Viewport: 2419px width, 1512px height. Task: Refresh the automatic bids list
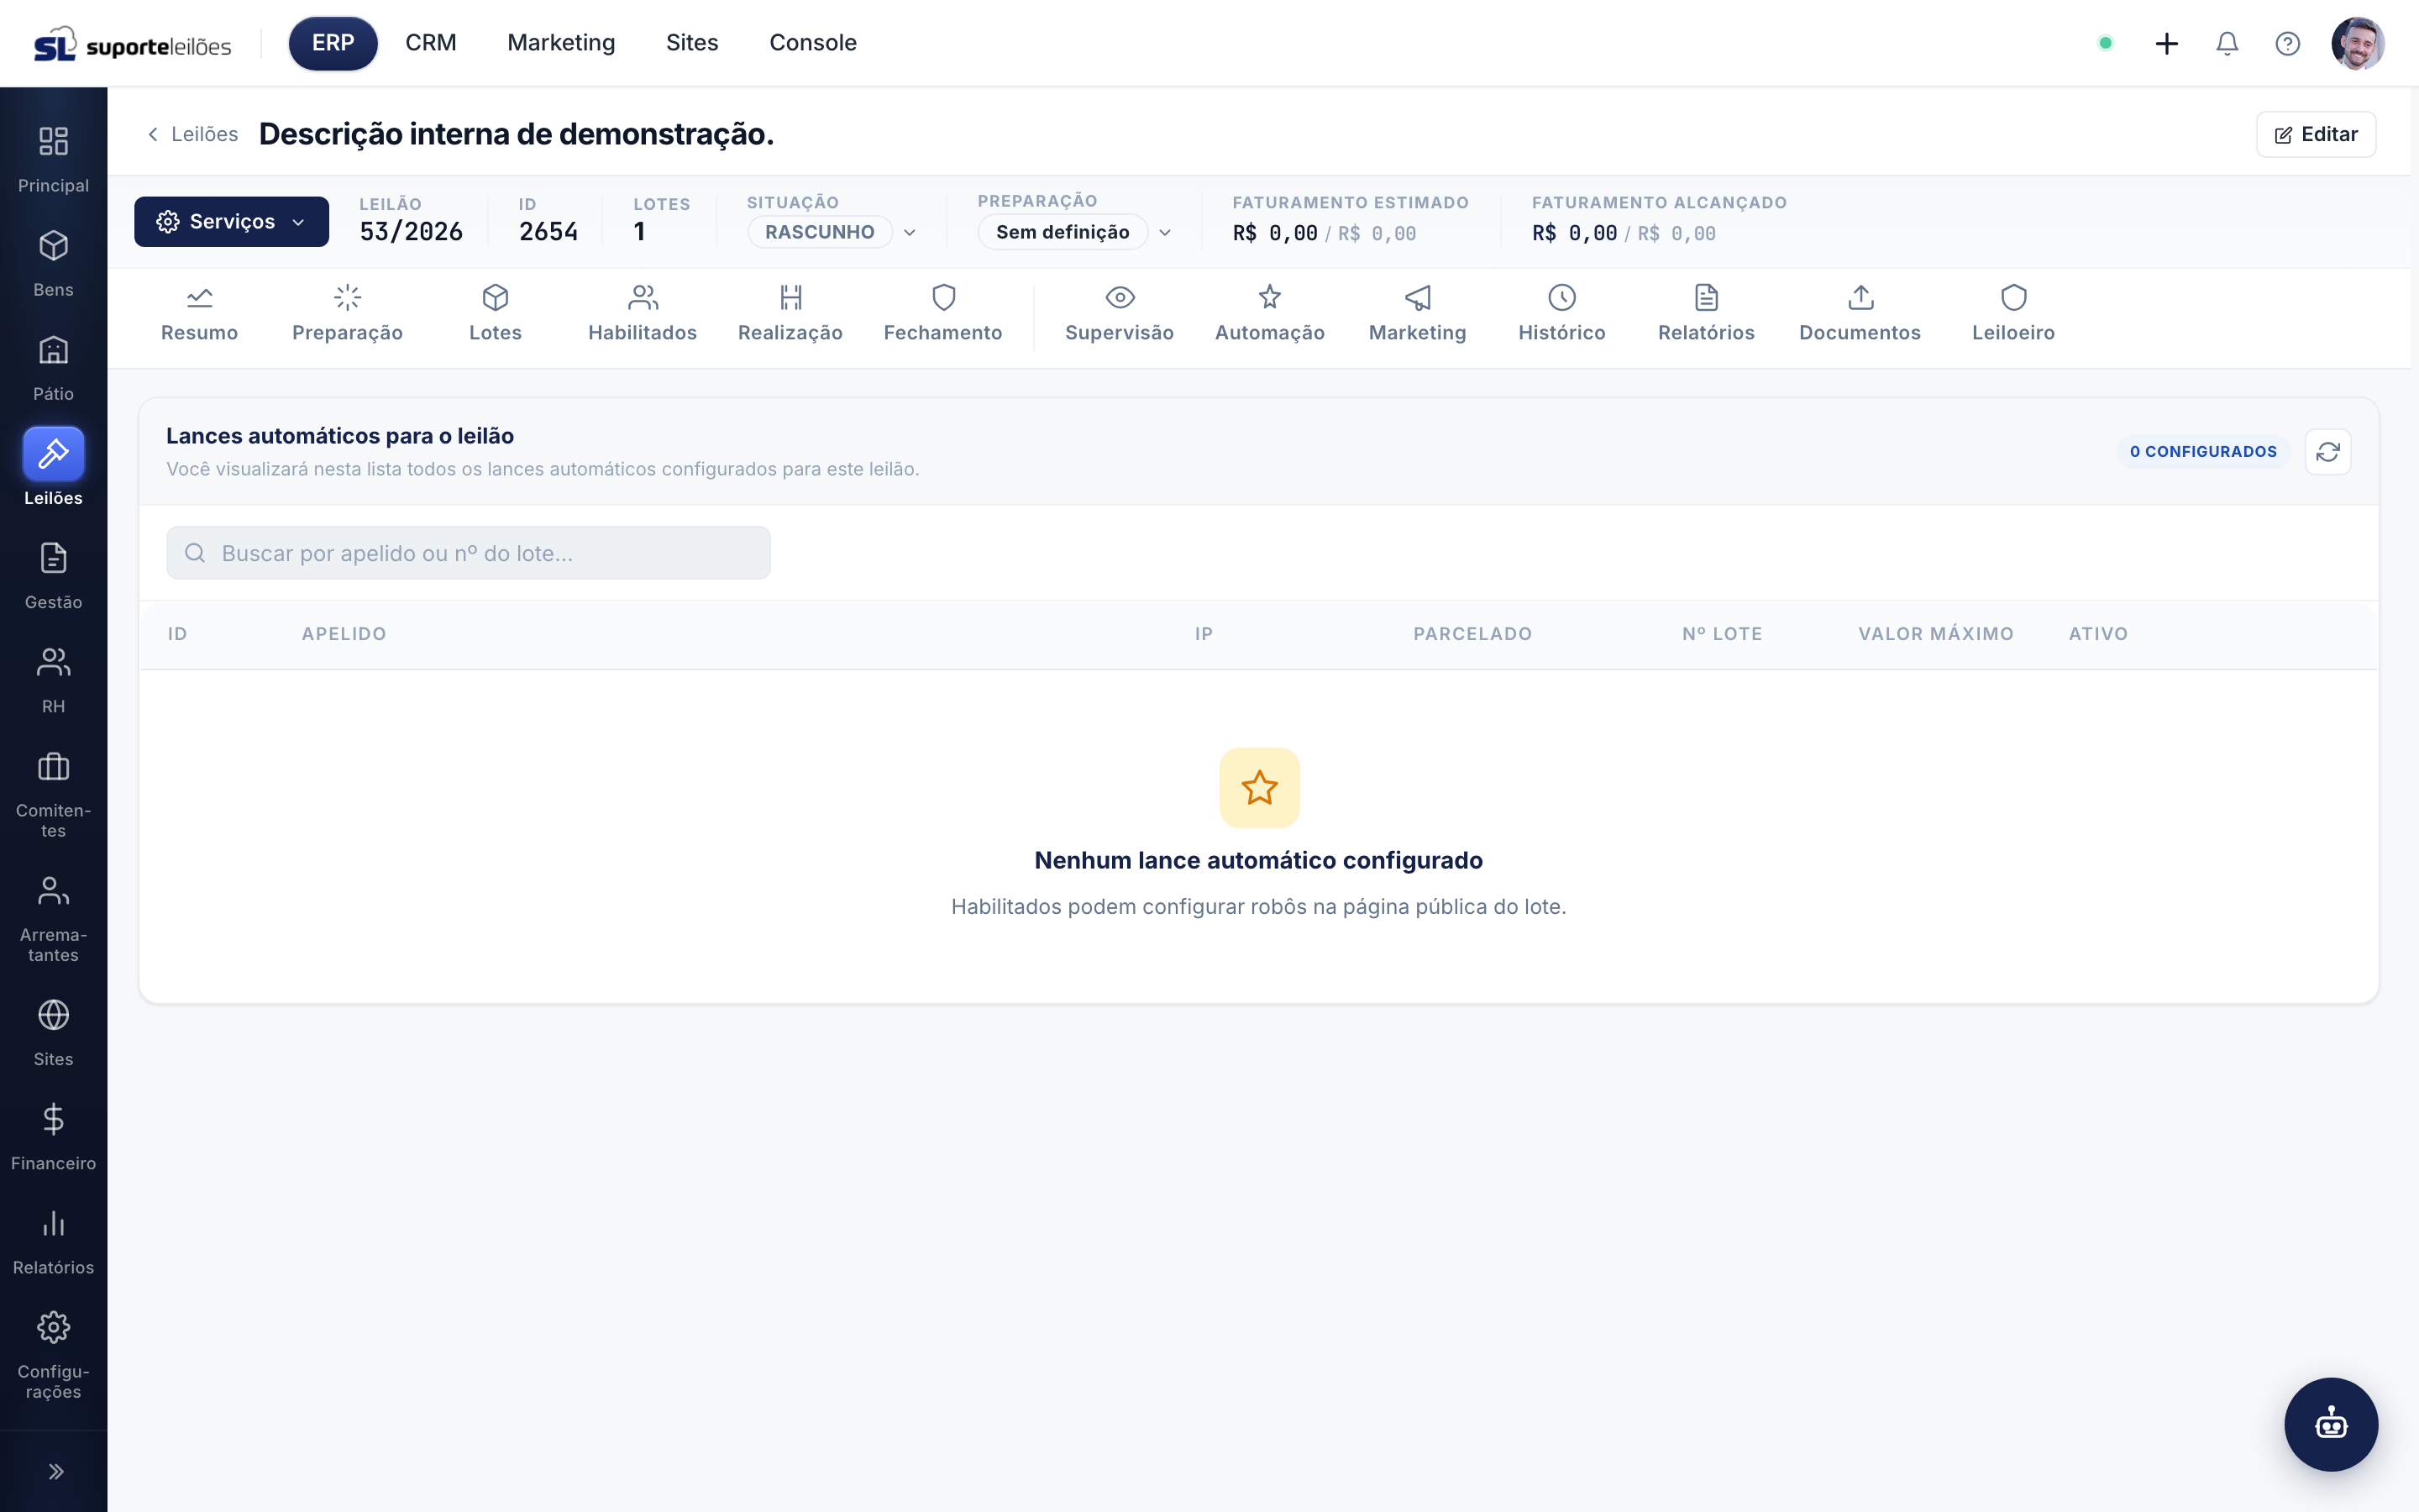(x=2327, y=452)
